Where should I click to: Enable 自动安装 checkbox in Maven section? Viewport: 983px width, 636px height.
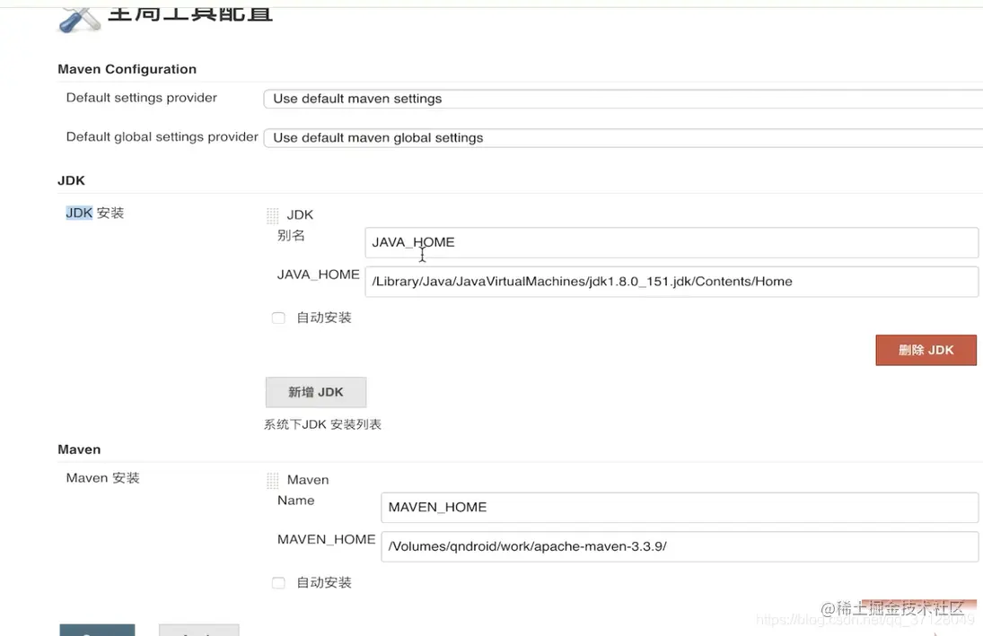tap(278, 582)
